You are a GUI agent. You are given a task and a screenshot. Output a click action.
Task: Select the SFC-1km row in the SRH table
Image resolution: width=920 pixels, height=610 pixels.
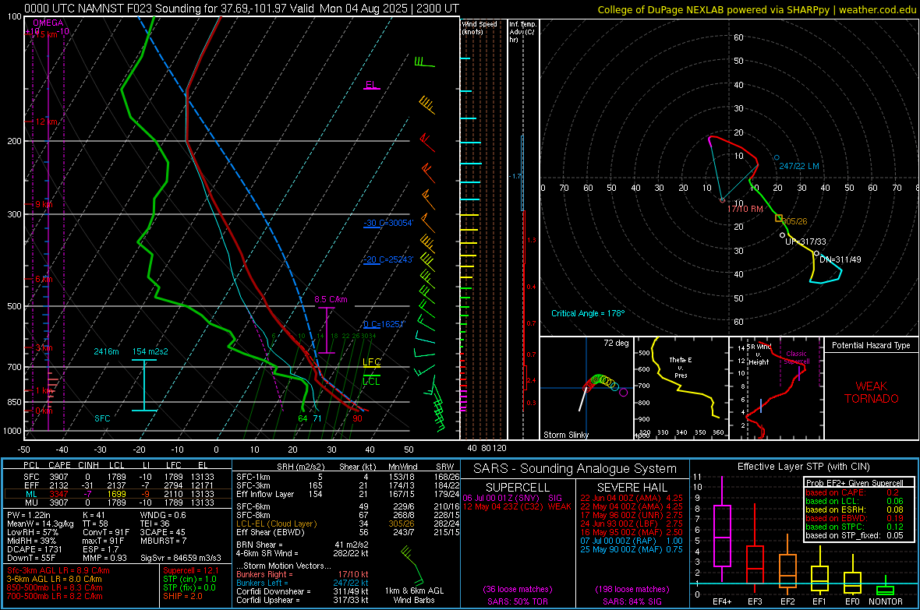coord(348,477)
